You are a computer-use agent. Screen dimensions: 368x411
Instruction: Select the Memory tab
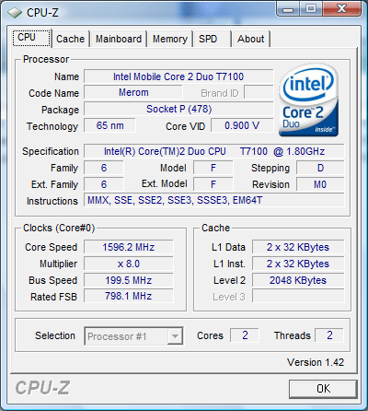(170, 39)
